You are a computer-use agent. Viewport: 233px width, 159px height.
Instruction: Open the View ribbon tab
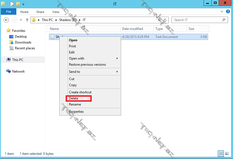[x=56, y=12]
